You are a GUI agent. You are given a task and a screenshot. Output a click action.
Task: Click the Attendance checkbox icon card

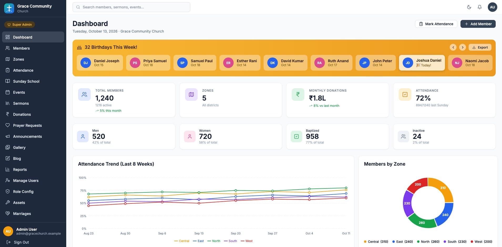pos(405,94)
